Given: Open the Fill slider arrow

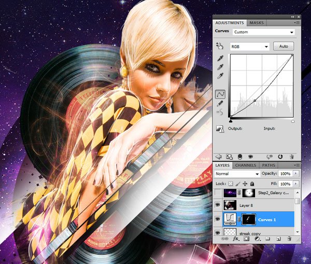Looking at the screenshot, I should (295, 184).
